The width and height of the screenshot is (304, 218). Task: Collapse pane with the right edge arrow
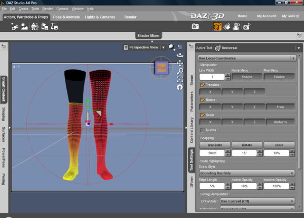click(x=186, y=128)
